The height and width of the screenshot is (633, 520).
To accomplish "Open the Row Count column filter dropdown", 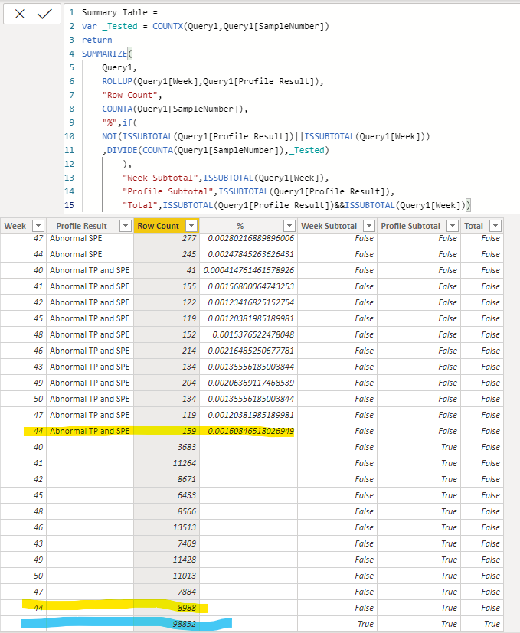I will 191,226.
